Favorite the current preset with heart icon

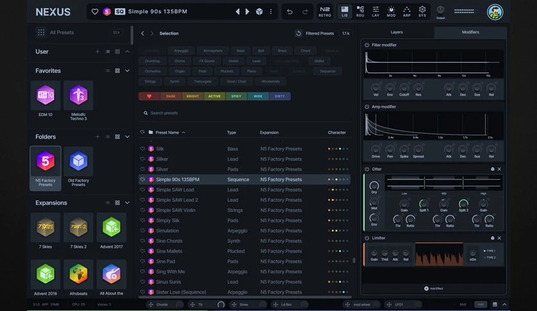pos(95,12)
